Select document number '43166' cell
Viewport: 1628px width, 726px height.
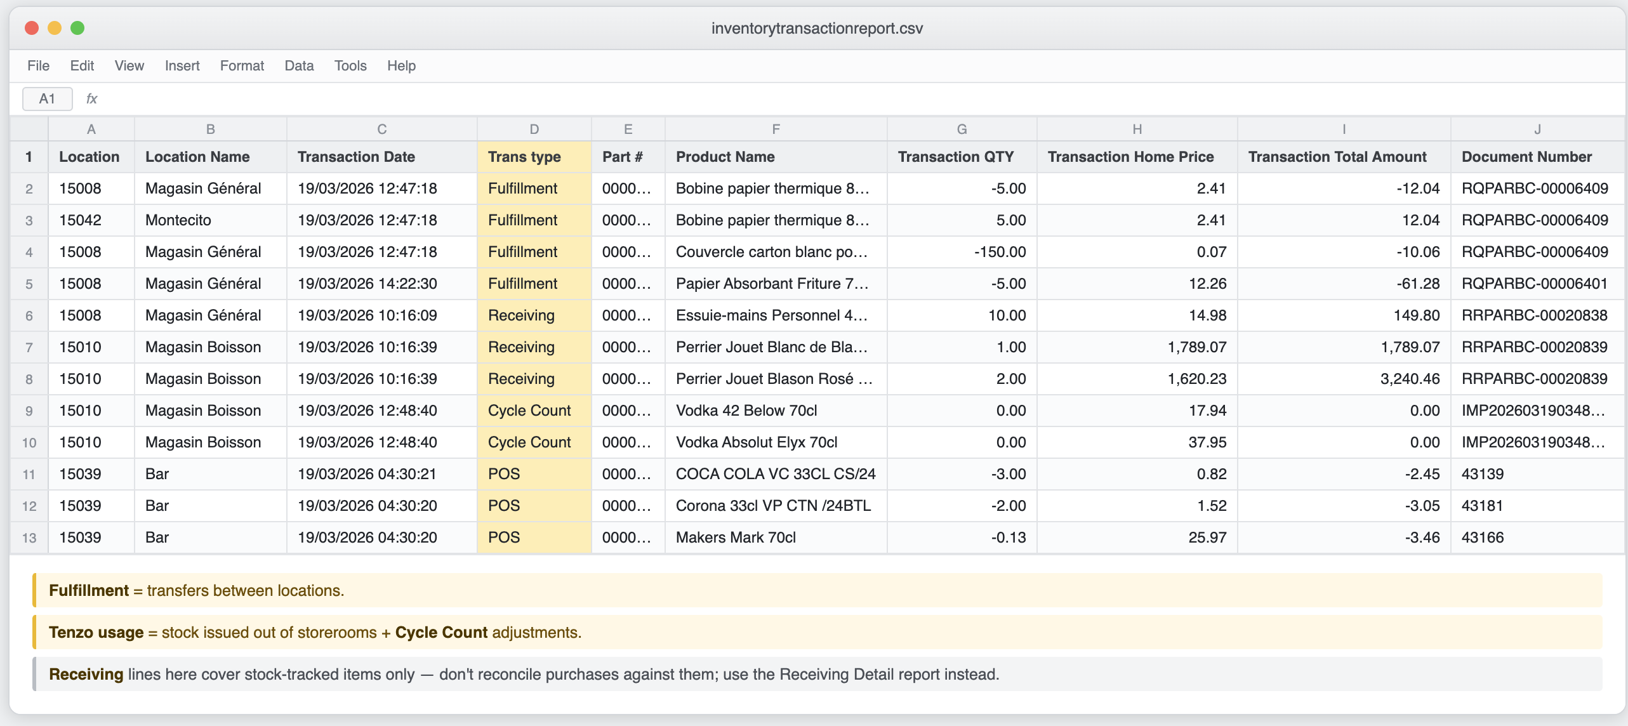1538,538
